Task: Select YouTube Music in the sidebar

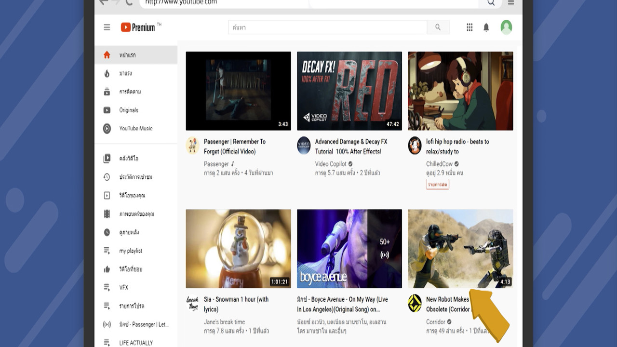Action: pos(136,128)
